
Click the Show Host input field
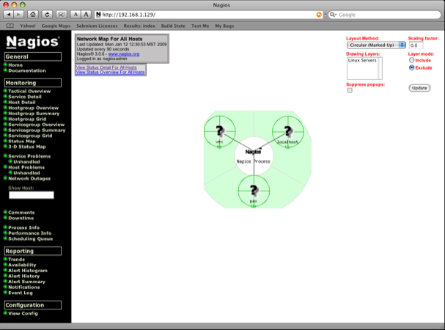(32, 195)
